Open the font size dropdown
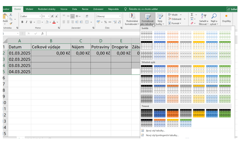 point(48,16)
